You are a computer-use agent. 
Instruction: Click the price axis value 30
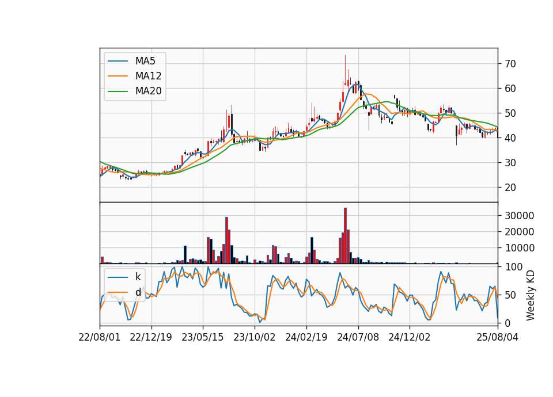coord(510,163)
